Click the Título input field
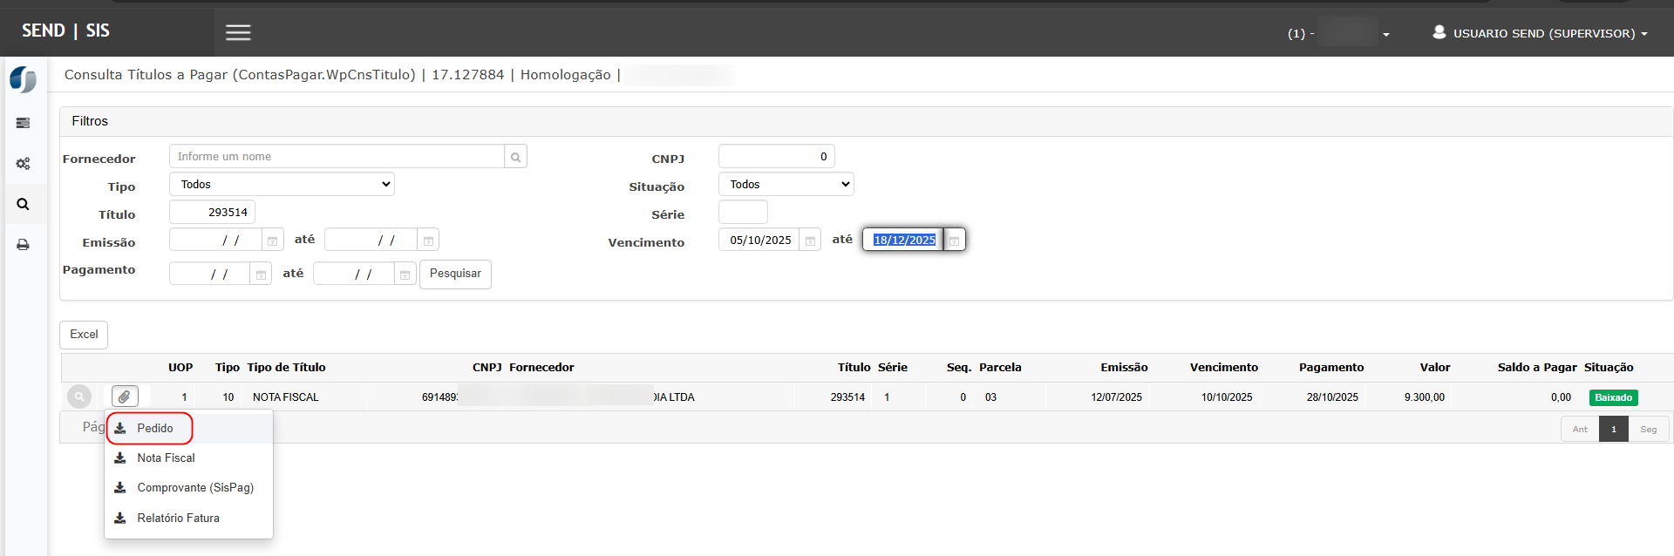 (212, 213)
